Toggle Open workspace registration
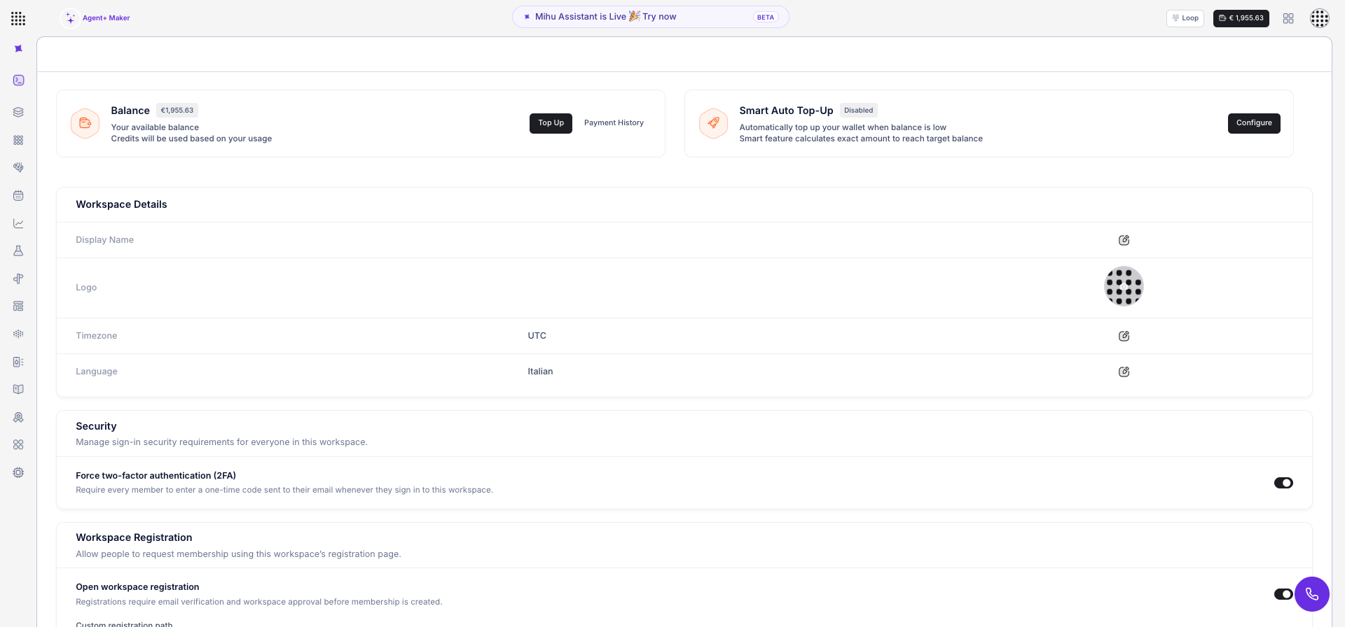The width and height of the screenshot is (1345, 627). pos(1283,594)
